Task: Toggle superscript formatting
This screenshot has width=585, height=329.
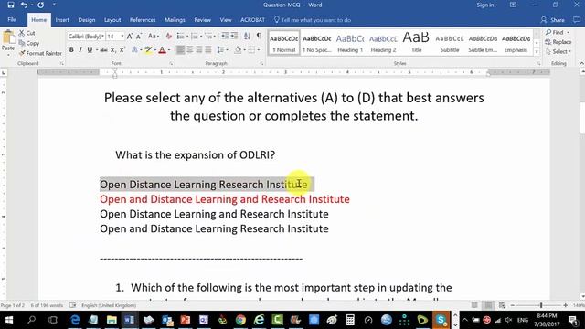Action: [x=122, y=49]
